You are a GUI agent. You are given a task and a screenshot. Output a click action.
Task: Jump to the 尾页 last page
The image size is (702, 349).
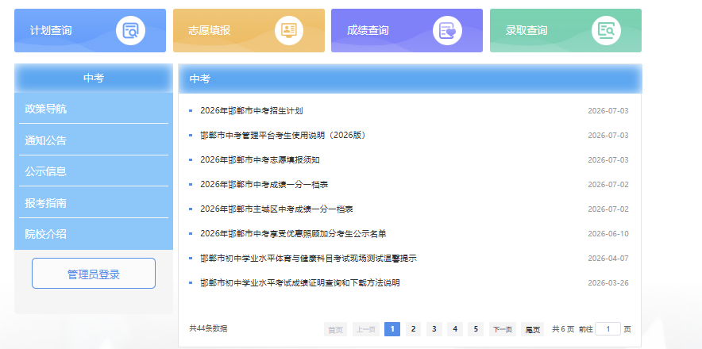(532, 329)
